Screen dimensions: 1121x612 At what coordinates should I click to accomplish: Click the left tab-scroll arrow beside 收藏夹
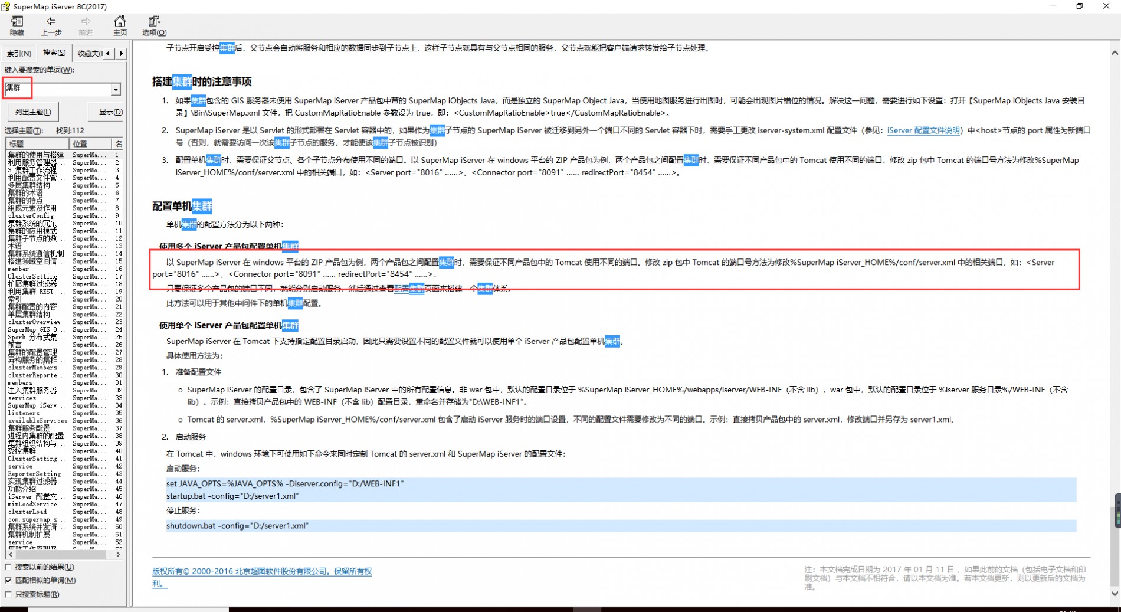pos(108,53)
